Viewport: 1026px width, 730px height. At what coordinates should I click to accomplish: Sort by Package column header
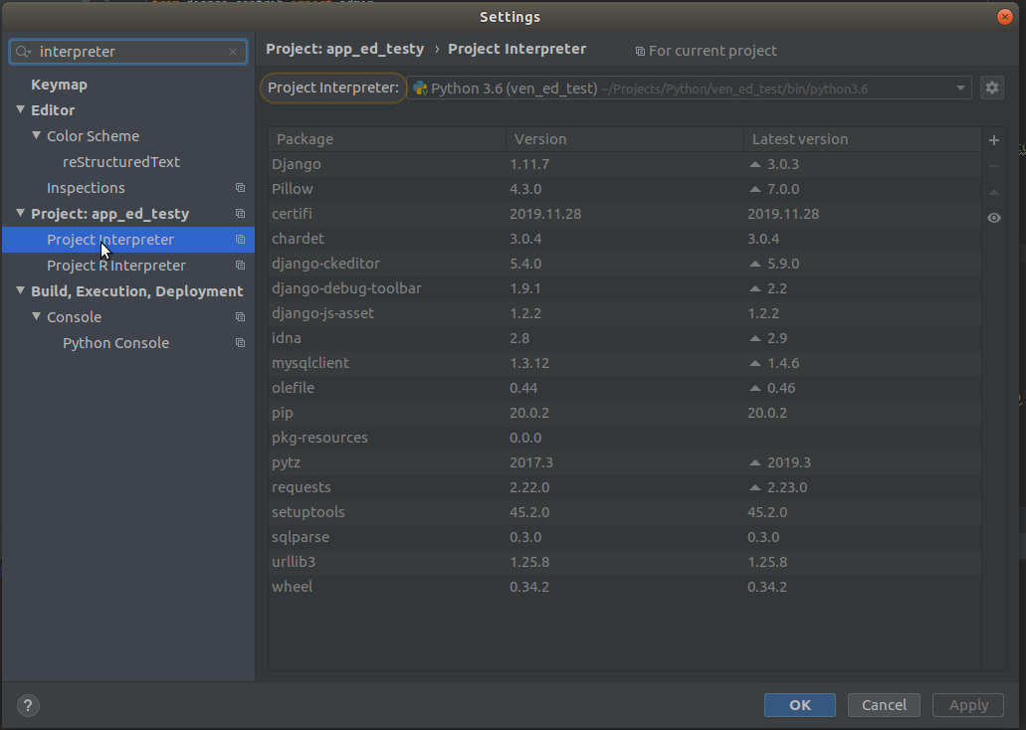click(x=387, y=139)
